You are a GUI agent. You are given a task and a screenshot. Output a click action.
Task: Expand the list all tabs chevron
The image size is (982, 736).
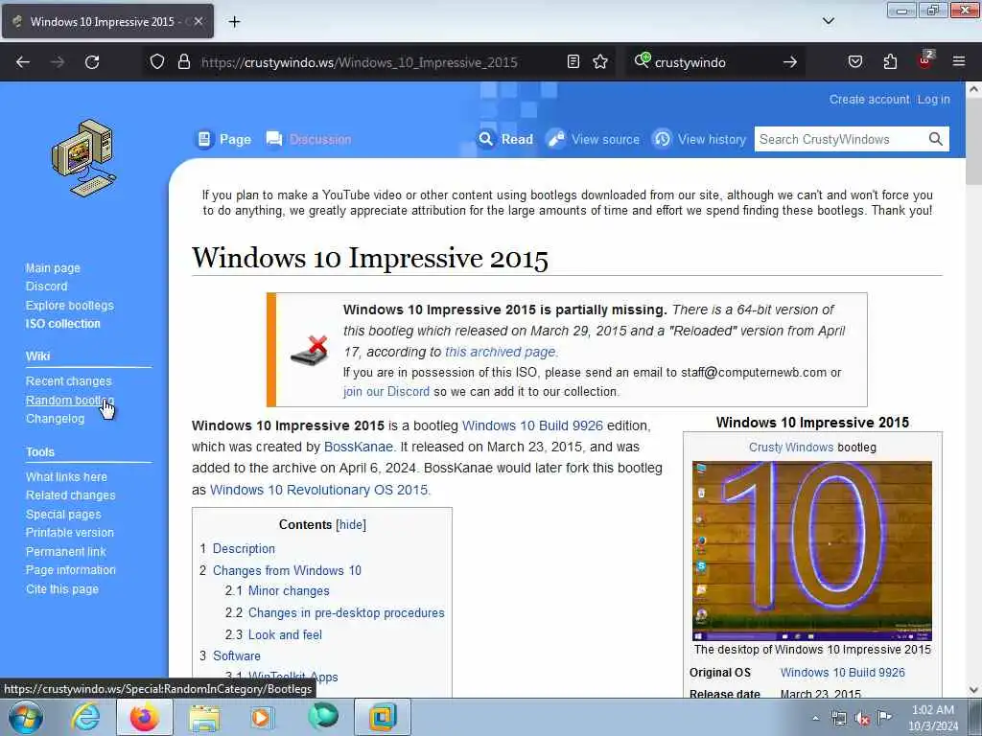828,21
